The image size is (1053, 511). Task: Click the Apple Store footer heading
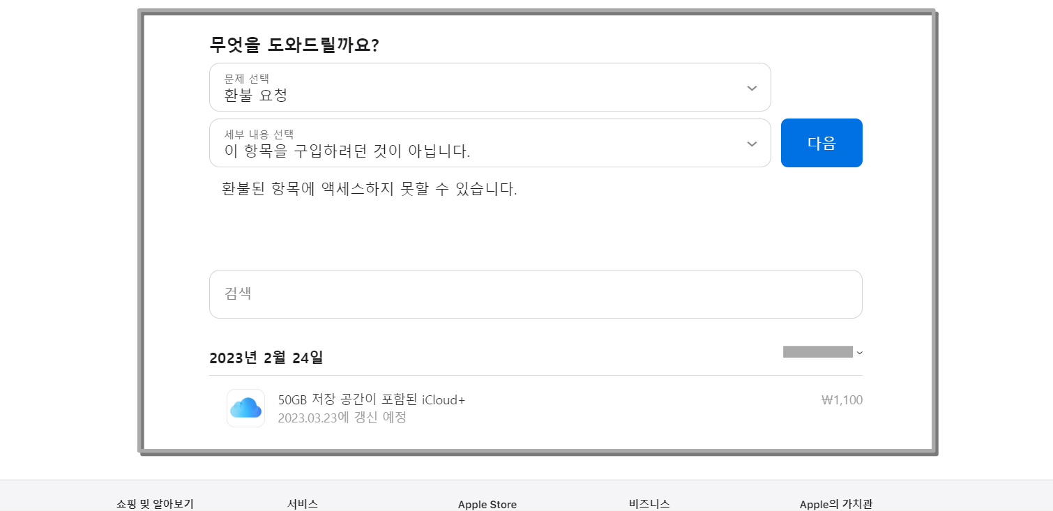coord(487,504)
